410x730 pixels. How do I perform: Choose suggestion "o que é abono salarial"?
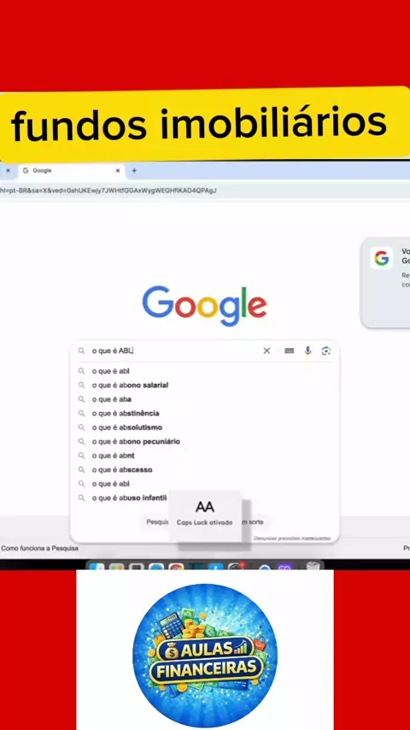(131, 385)
